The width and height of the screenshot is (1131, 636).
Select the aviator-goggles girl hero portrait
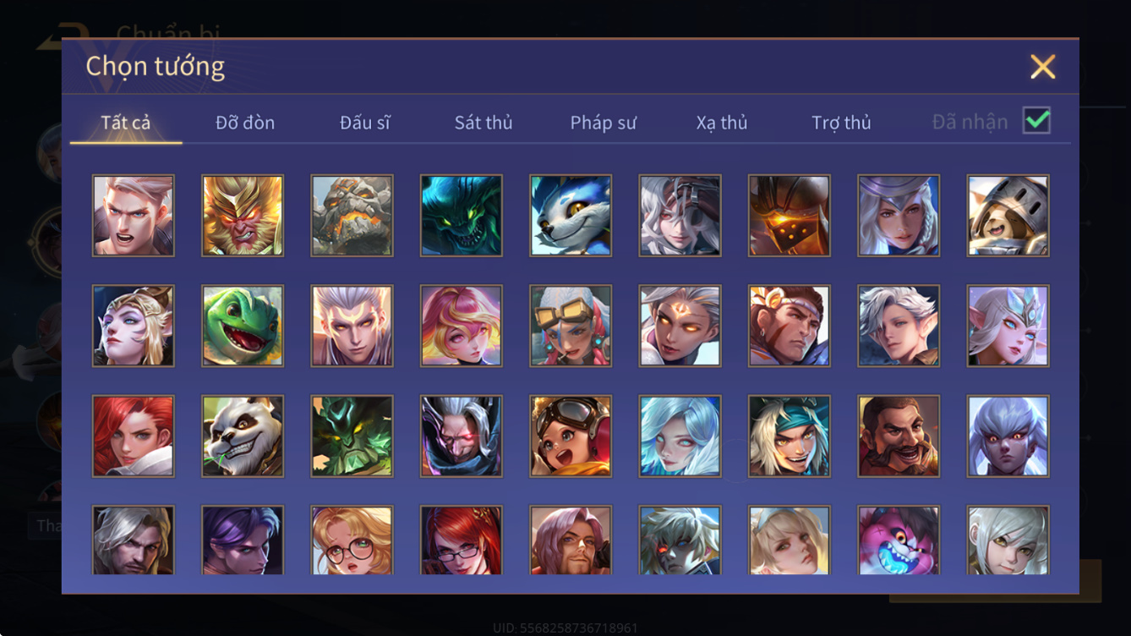coord(571,436)
